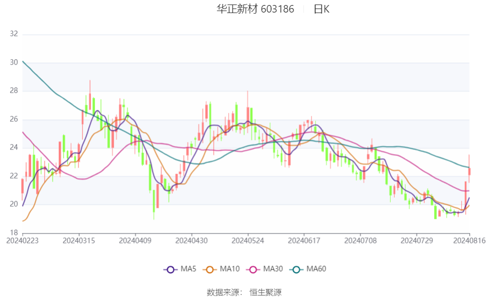
Task: Click the y-axis value 20
Action: coord(14,204)
